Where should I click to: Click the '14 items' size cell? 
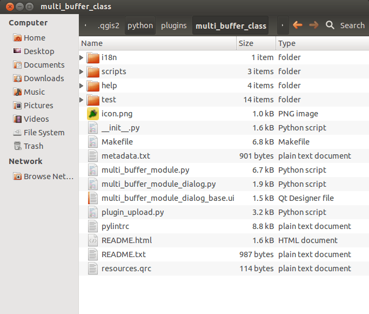click(258, 100)
